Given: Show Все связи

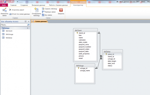Looking at the screenshot, I should (x=47, y=15).
